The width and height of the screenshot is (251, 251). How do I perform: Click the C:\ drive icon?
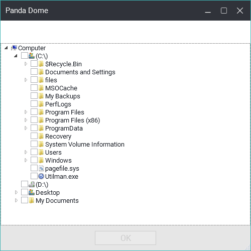click(x=32, y=56)
